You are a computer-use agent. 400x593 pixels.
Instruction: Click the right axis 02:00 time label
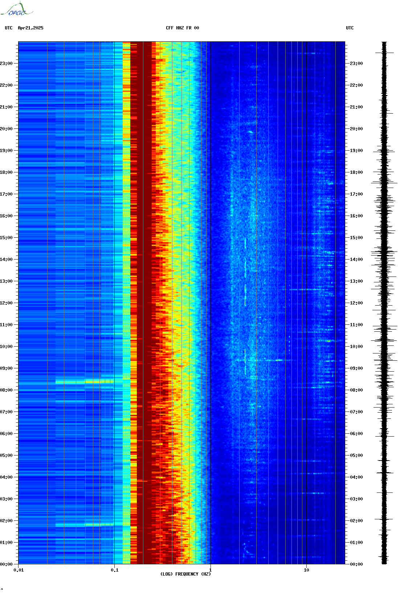click(356, 521)
